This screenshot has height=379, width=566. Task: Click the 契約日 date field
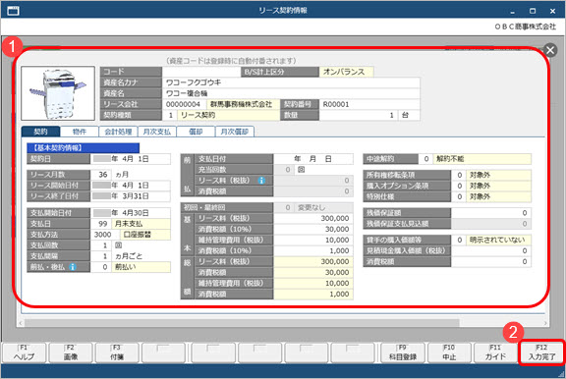coord(131,159)
